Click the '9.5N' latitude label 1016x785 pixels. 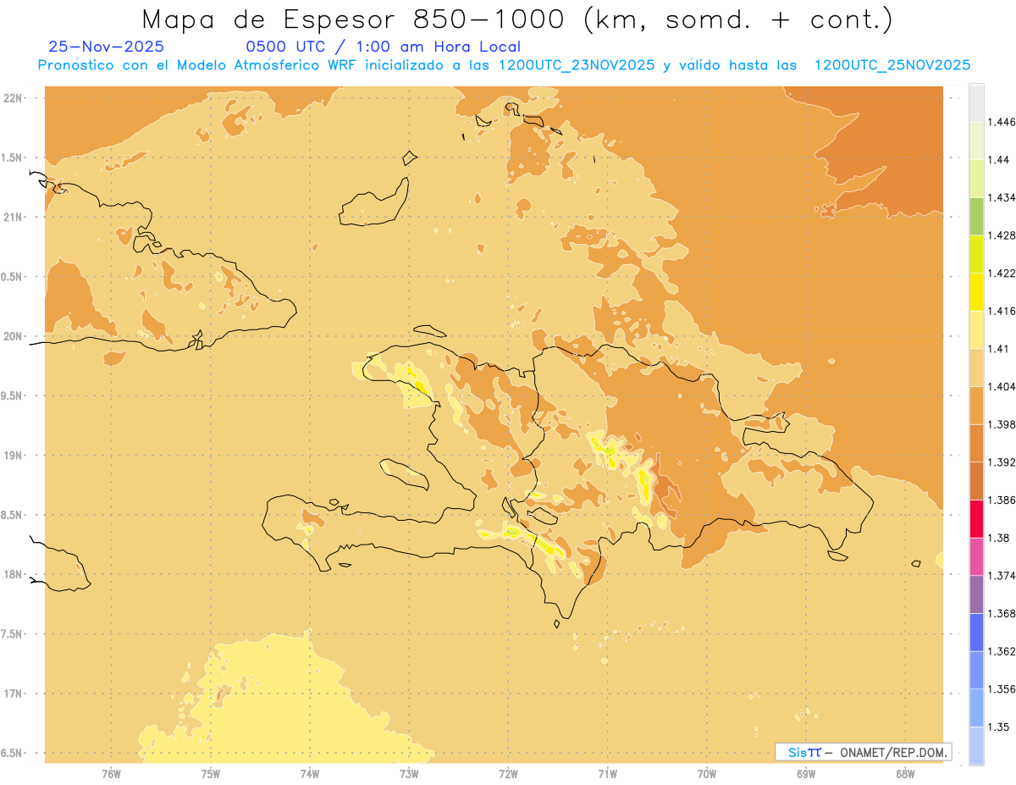point(13,395)
